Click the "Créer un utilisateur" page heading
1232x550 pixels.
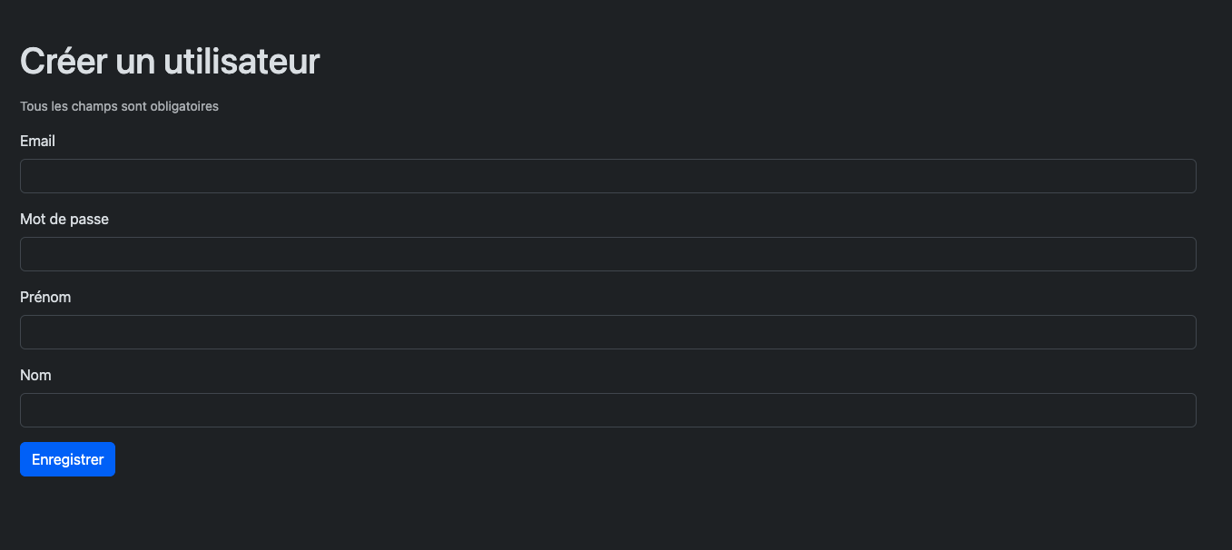pos(170,62)
